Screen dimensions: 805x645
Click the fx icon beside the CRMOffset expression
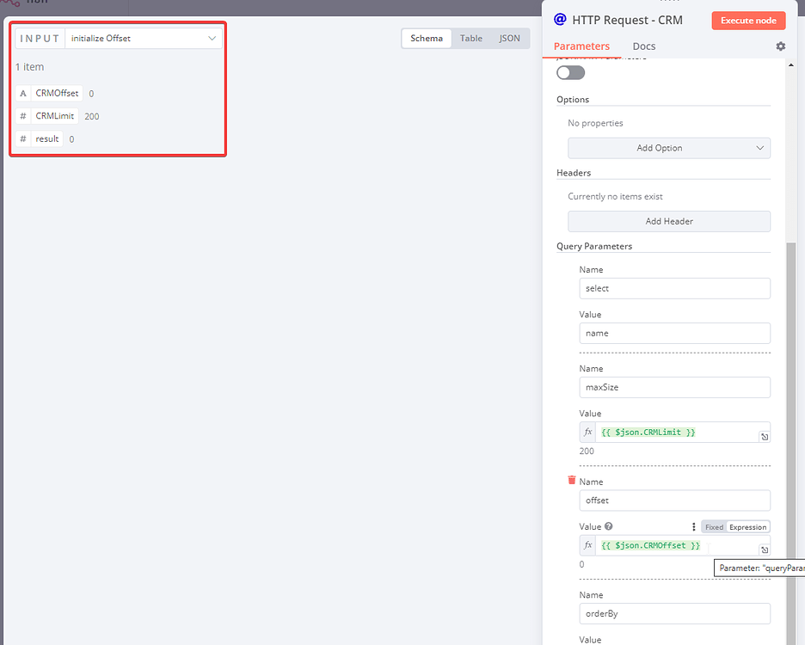click(587, 544)
